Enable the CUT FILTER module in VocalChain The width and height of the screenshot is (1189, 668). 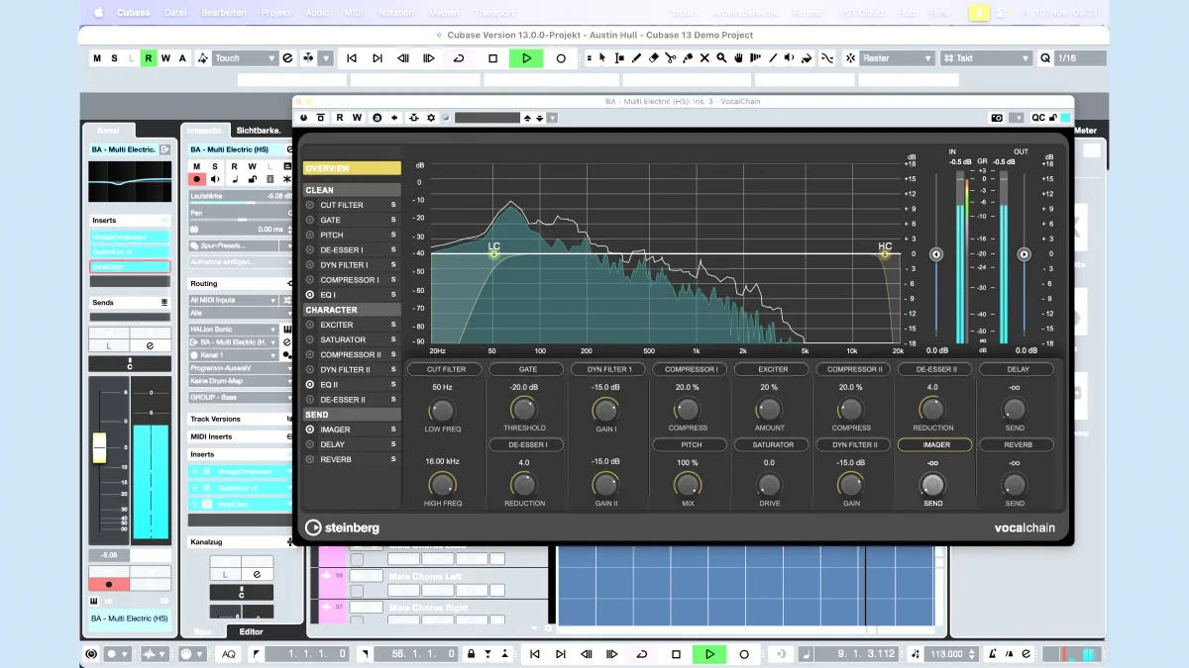coord(310,205)
